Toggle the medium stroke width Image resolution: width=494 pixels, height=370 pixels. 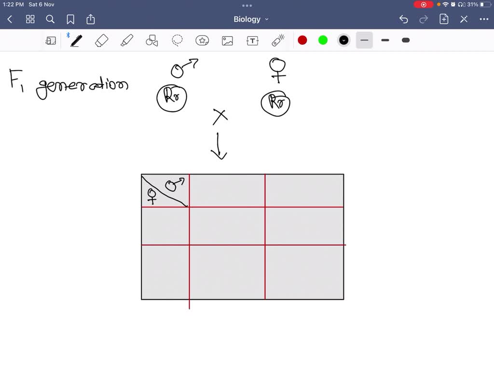(385, 40)
